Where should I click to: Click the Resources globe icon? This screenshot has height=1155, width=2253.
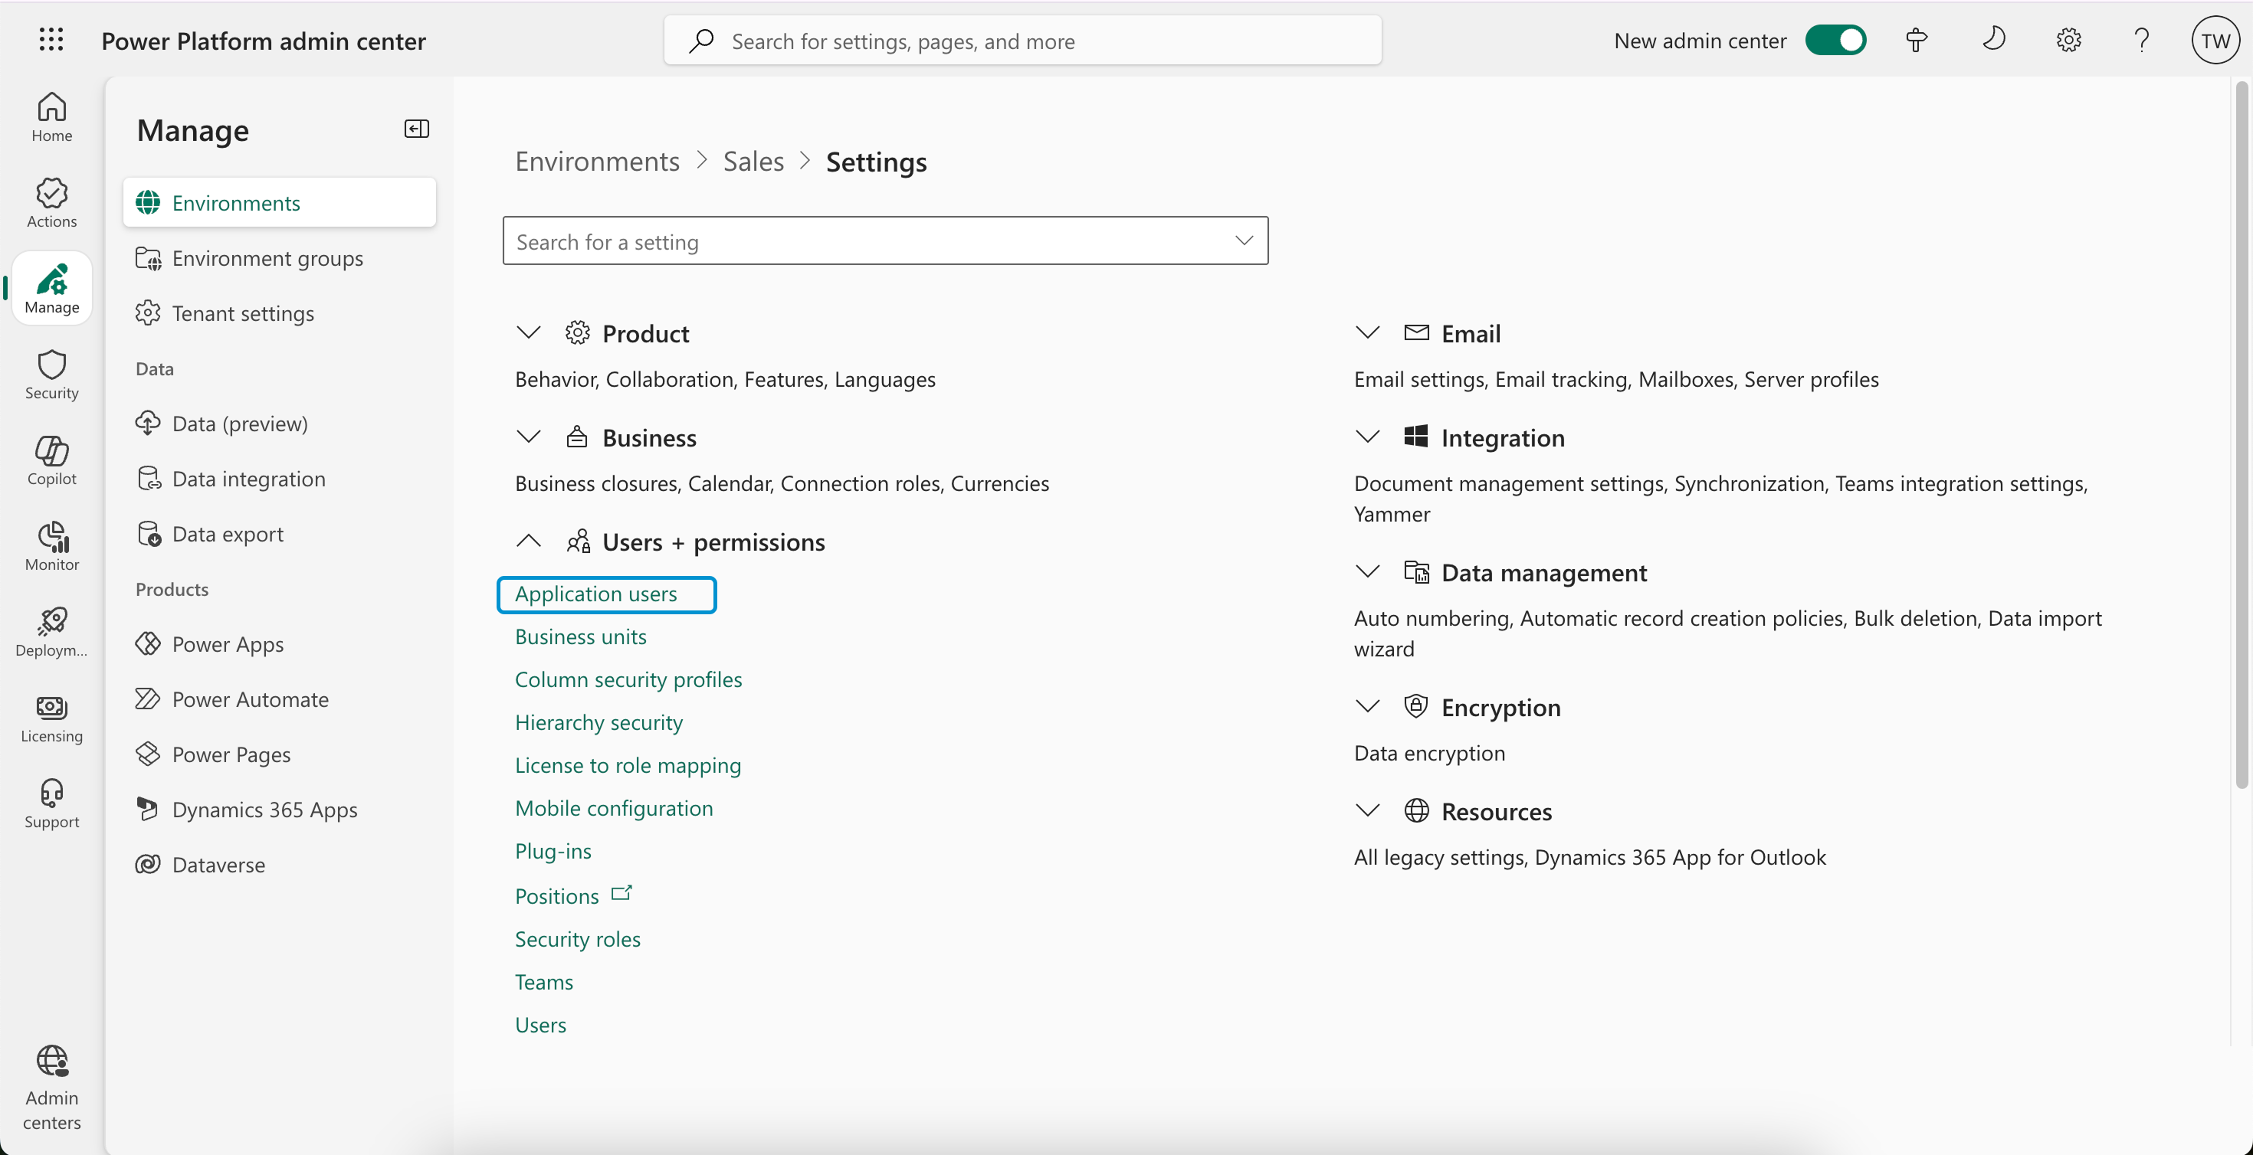[x=1416, y=810]
